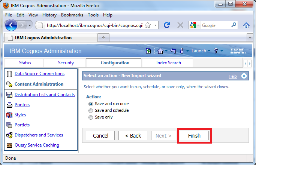Open the Bookmarks menu

[x=72, y=15]
